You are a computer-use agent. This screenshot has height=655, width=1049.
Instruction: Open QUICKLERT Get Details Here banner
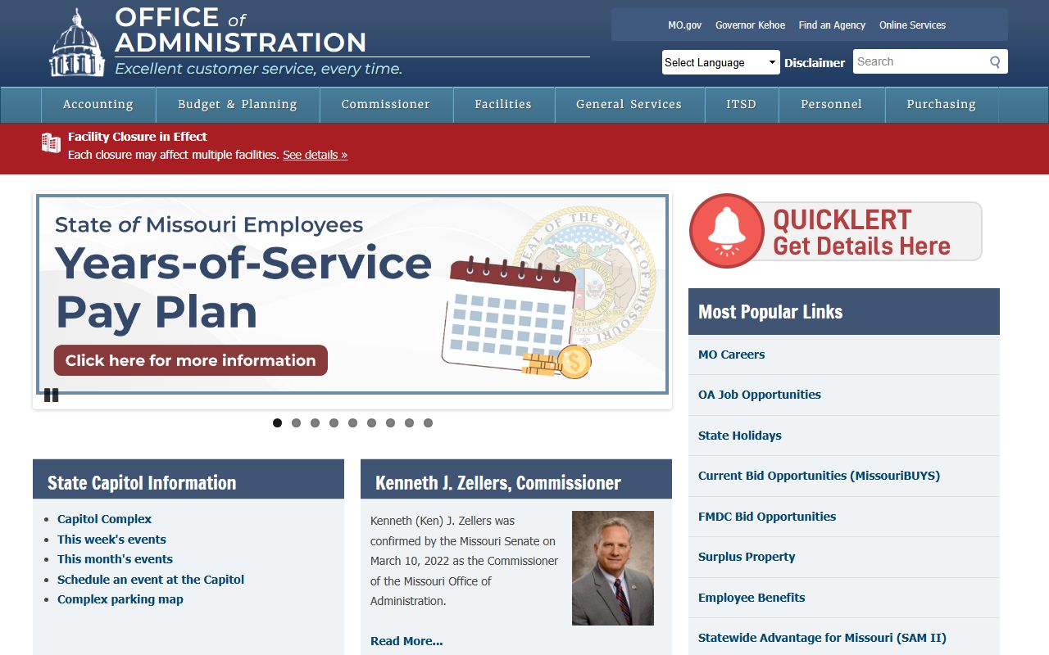click(836, 232)
